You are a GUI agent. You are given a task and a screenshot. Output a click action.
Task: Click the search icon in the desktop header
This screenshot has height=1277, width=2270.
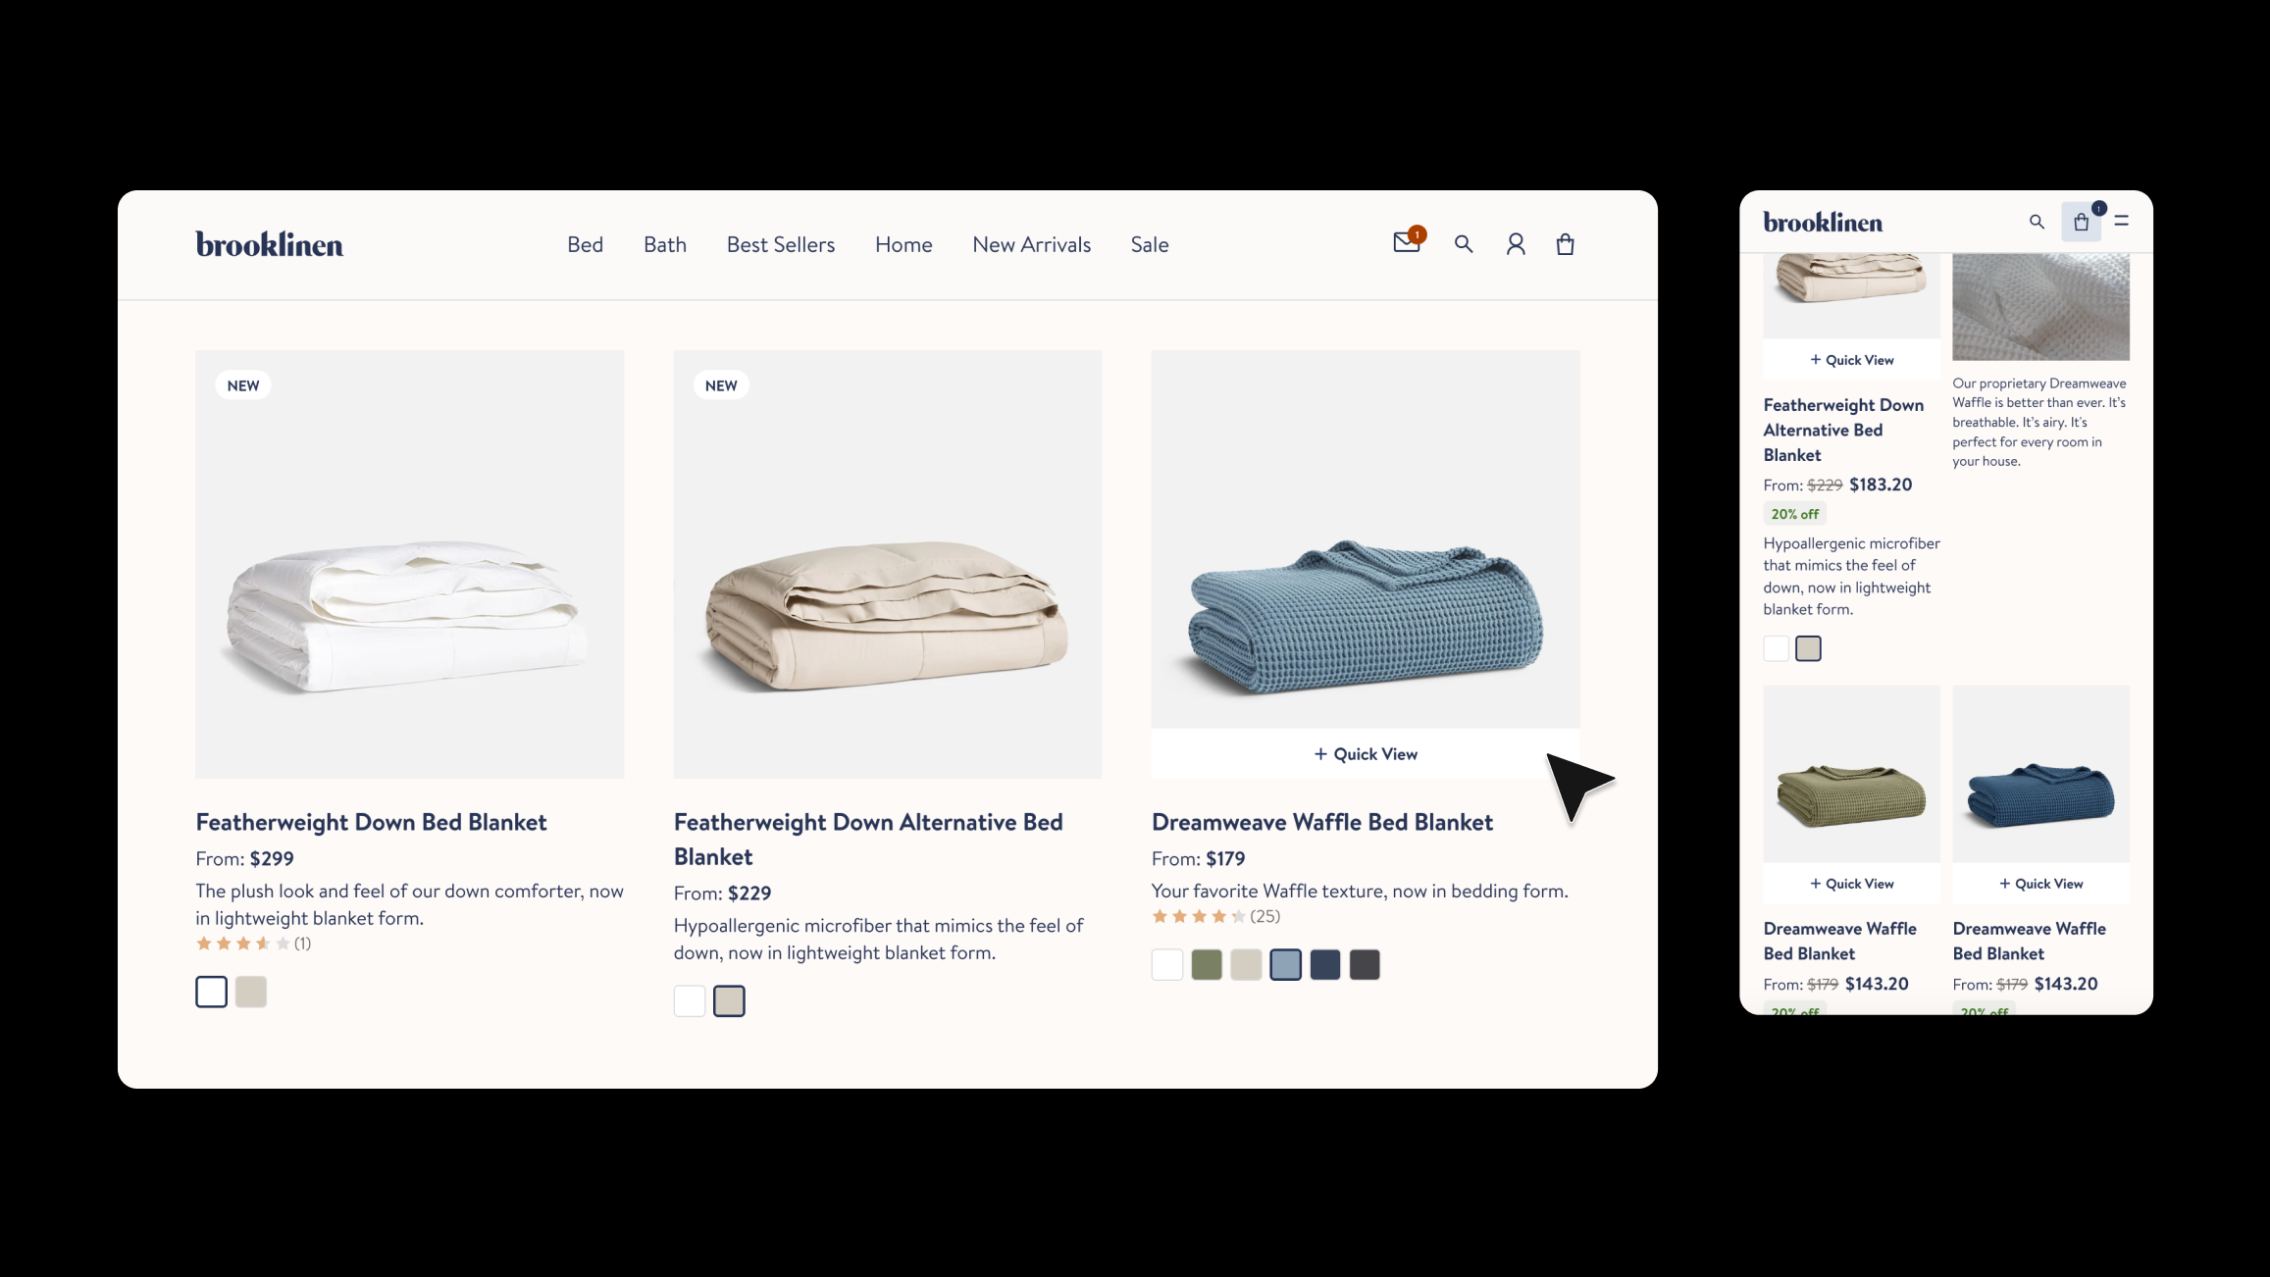[x=1464, y=243]
